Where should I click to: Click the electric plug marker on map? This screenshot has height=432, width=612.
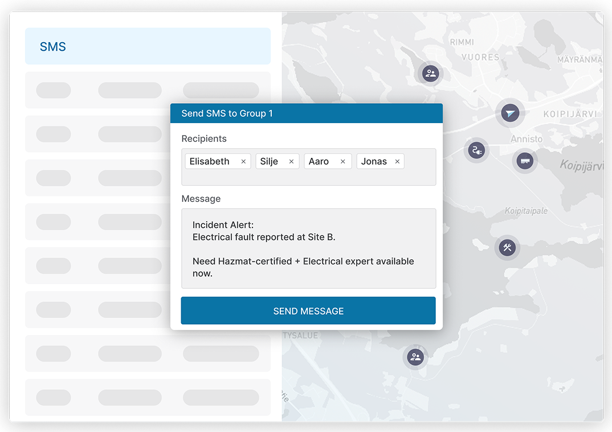[476, 150]
